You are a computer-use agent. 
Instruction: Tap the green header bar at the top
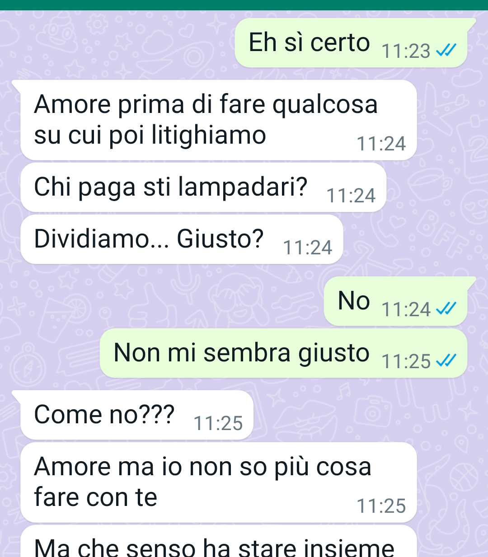tap(244, 5)
